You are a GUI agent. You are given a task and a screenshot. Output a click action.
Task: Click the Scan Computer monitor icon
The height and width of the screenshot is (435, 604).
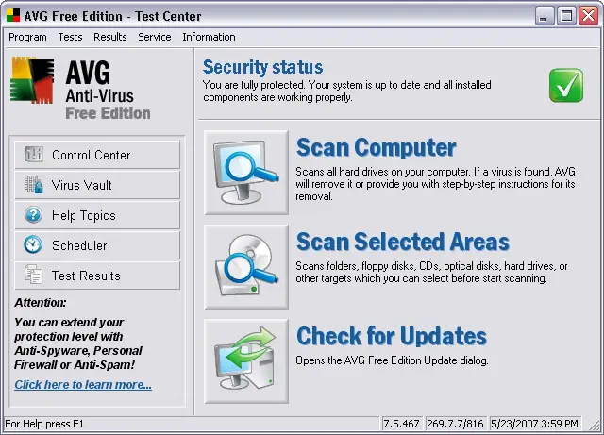(246, 173)
